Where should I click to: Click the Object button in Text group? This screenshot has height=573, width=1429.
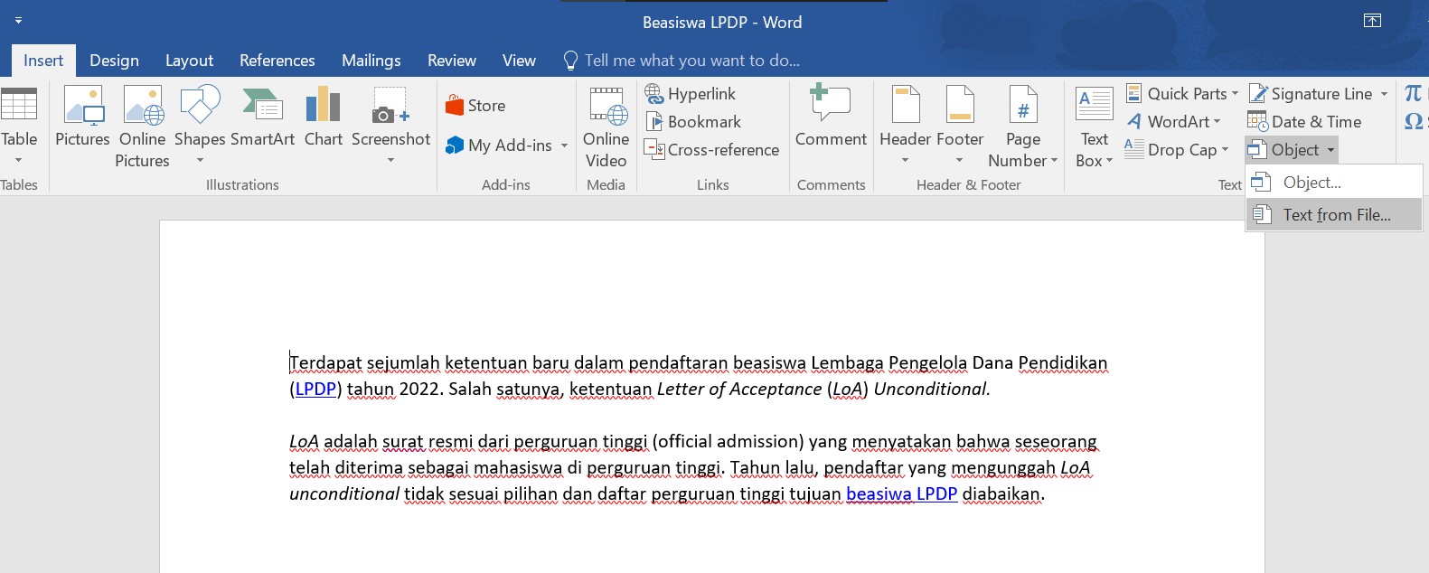click(1284, 150)
